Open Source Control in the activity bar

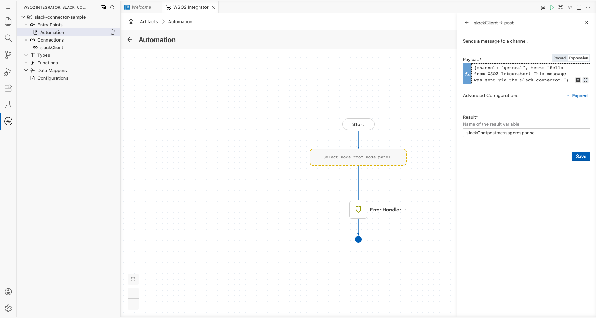pos(8,55)
